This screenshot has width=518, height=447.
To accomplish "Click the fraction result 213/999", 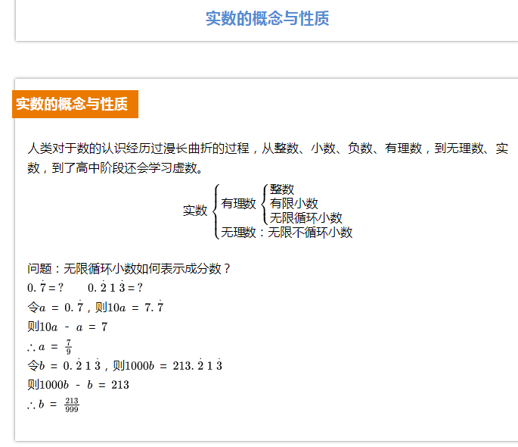I will [71, 405].
